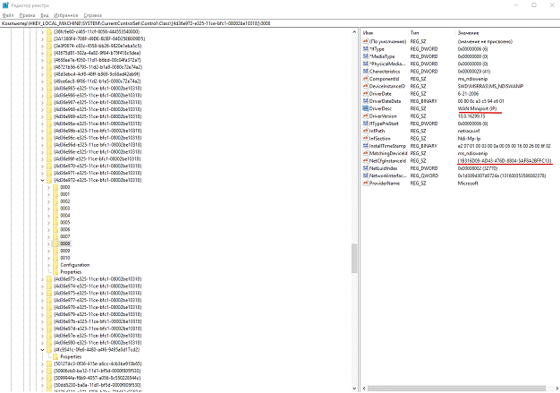Screen dimensions: 560x393
Task: Click the Registry Editor title bar icon
Action: pyautogui.click(x=5, y=4)
